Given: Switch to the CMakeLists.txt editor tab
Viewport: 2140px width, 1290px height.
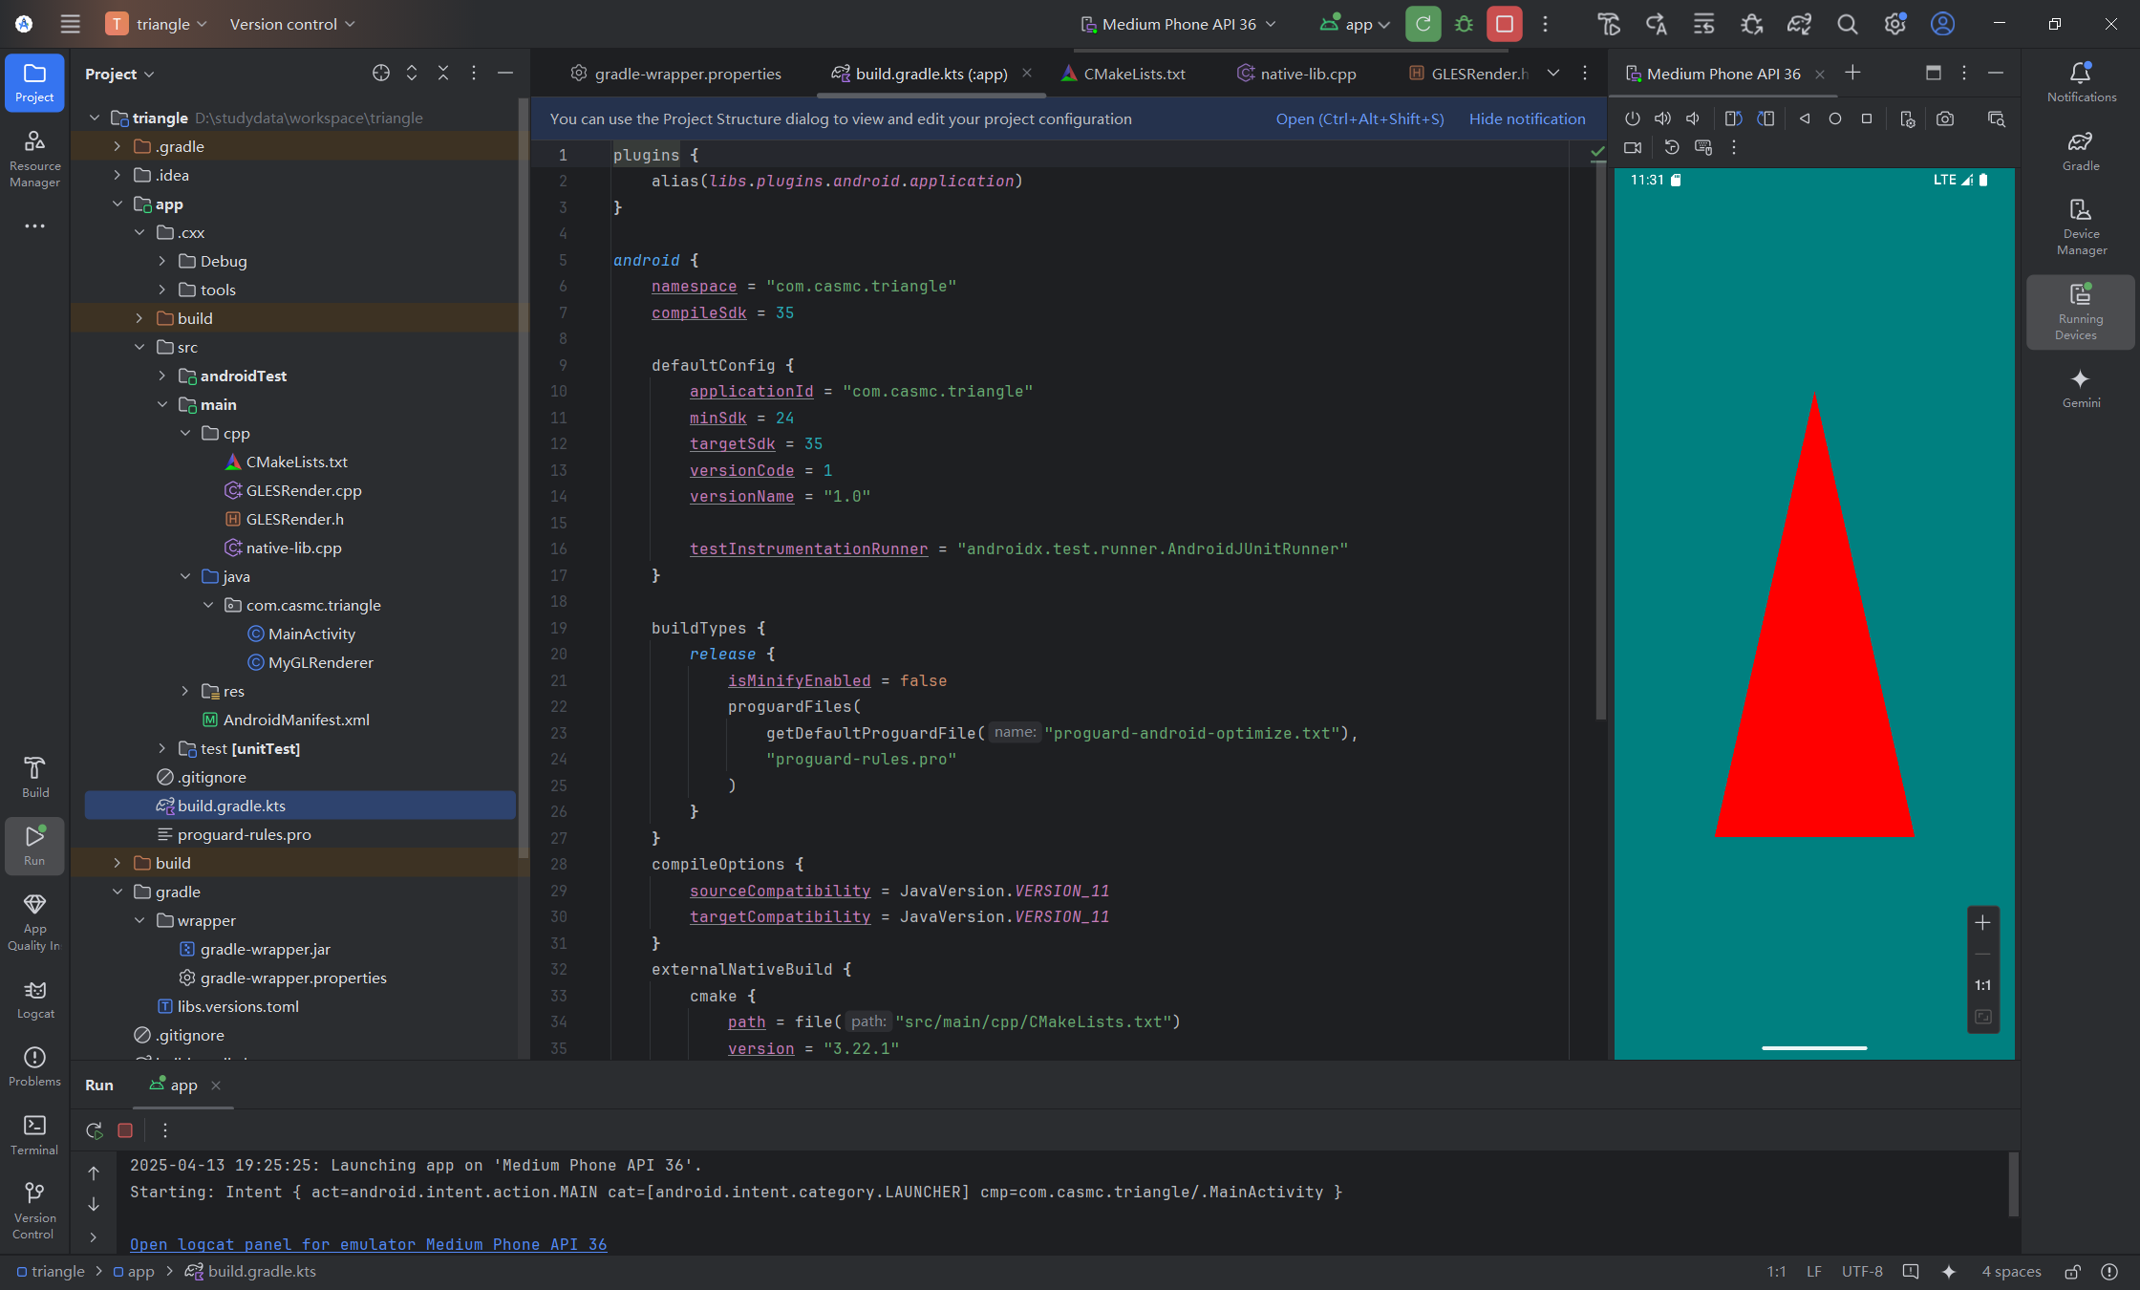Looking at the screenshot, I should coord(1133,73).
